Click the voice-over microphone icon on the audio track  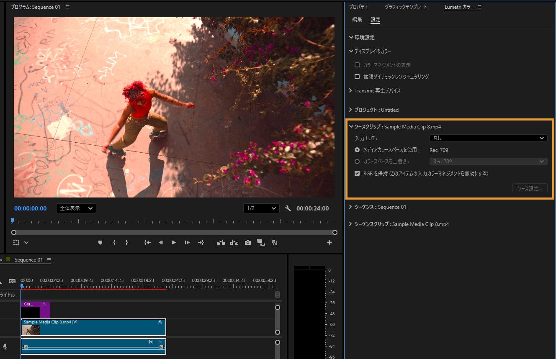5,346
